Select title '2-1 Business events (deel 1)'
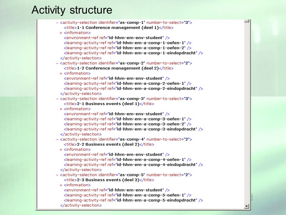This screenshot has height=215, width=286. coord(108,104)
